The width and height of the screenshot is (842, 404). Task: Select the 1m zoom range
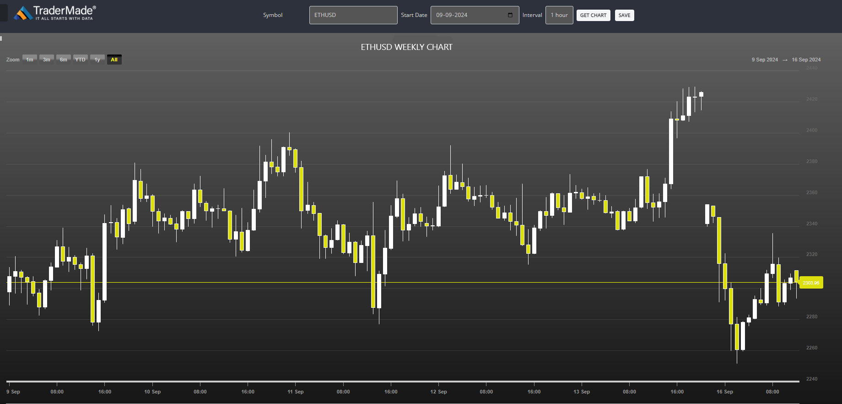(x=30, y=60)
